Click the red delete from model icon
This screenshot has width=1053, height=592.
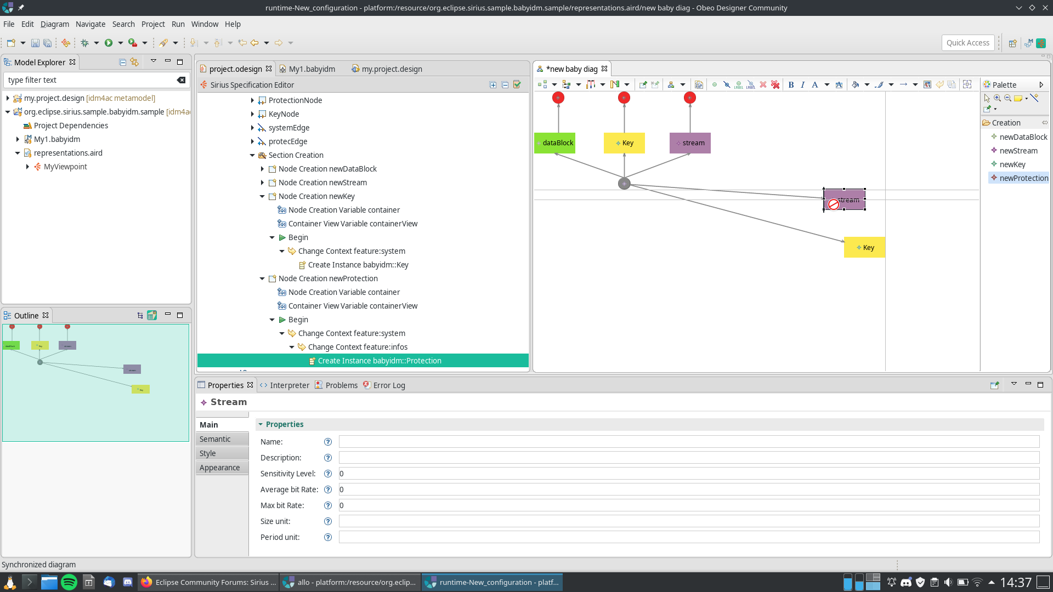[775, 84]
